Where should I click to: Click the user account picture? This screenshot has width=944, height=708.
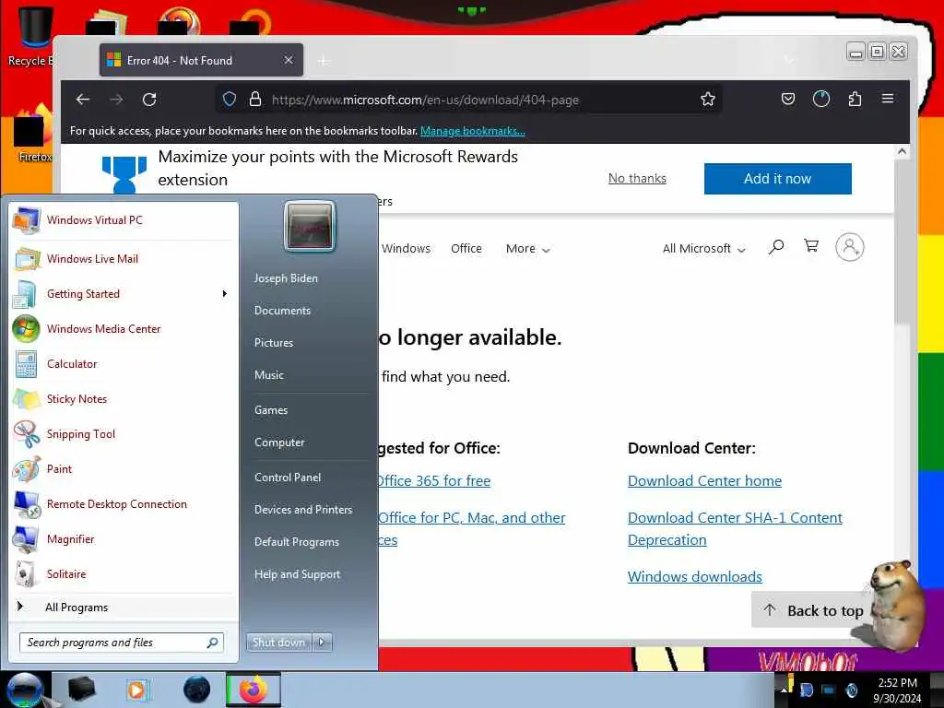coord(310,227)
